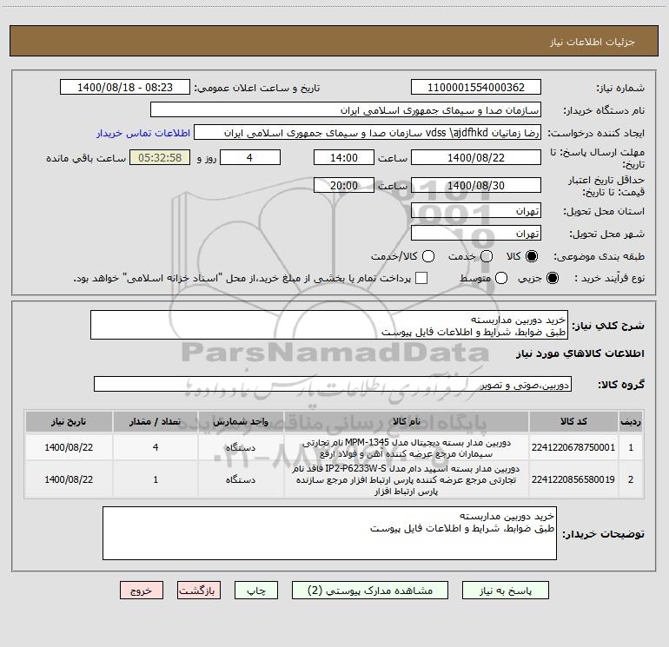This screenshot has height=647, width=669.
Task: Click the شماره نیاز number field
Action: [476, 88]
